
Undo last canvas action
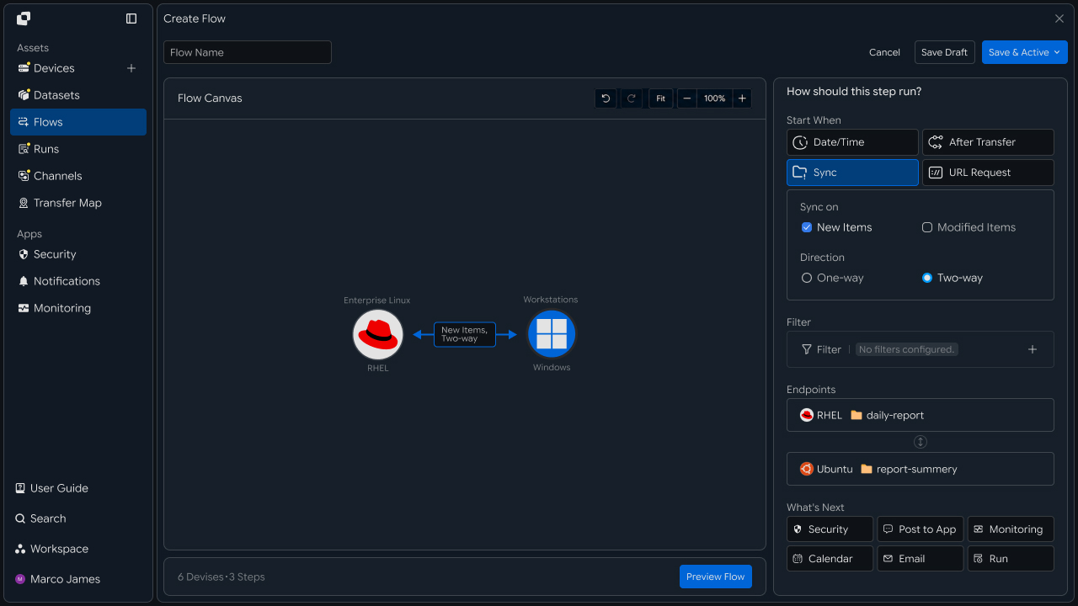[606, 98]
